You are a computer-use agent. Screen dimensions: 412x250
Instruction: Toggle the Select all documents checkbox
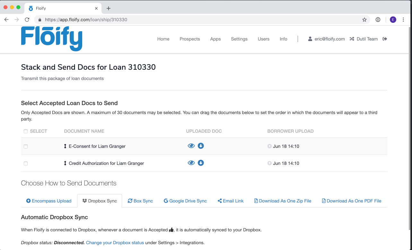[26, 131]
